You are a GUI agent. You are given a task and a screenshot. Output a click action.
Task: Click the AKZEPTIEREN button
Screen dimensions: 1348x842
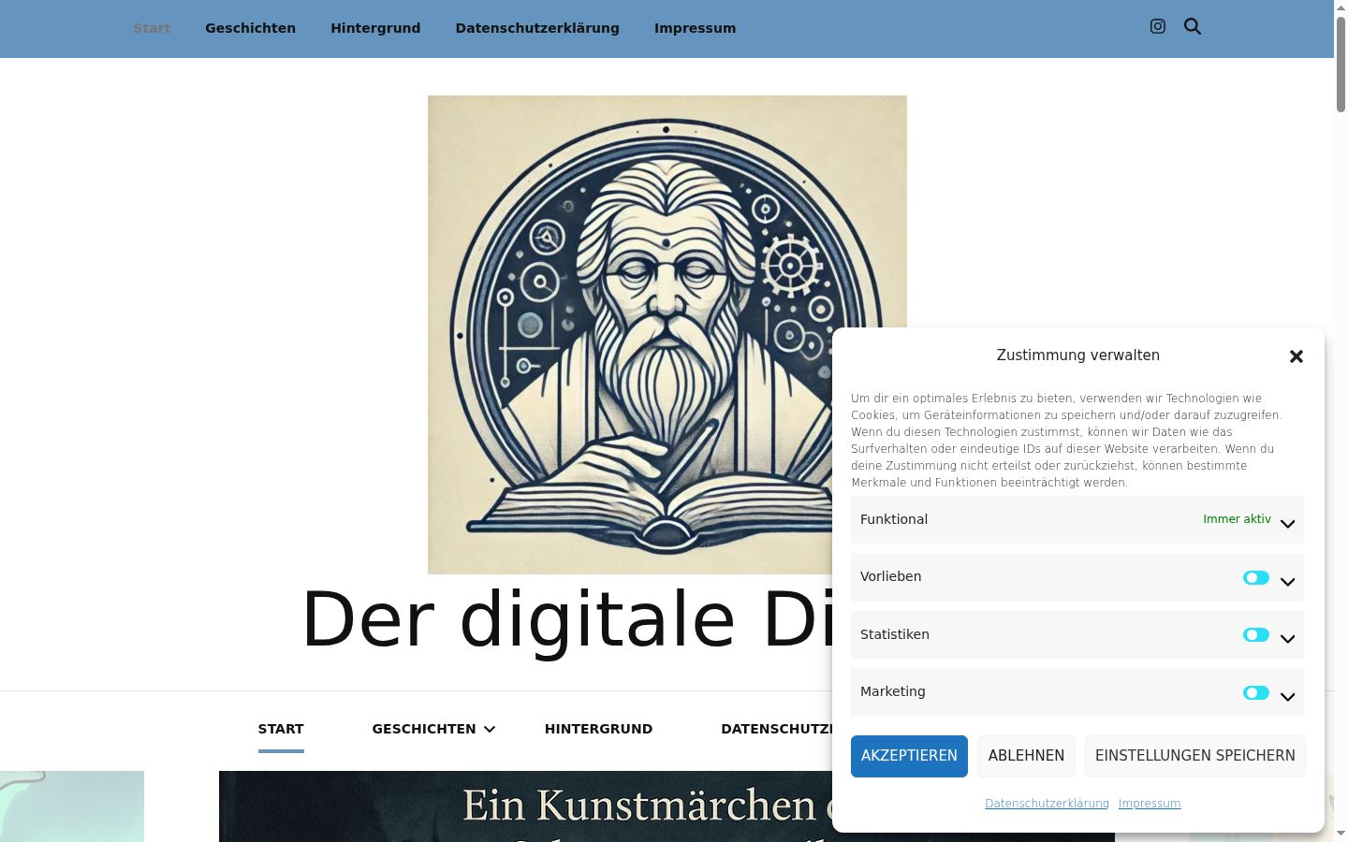pos(909,756)
